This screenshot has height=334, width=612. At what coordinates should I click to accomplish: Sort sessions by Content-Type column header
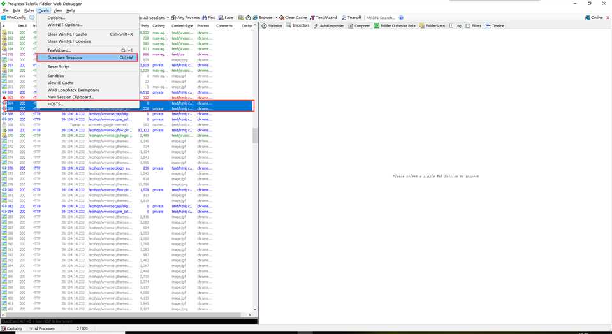[183, 26]
